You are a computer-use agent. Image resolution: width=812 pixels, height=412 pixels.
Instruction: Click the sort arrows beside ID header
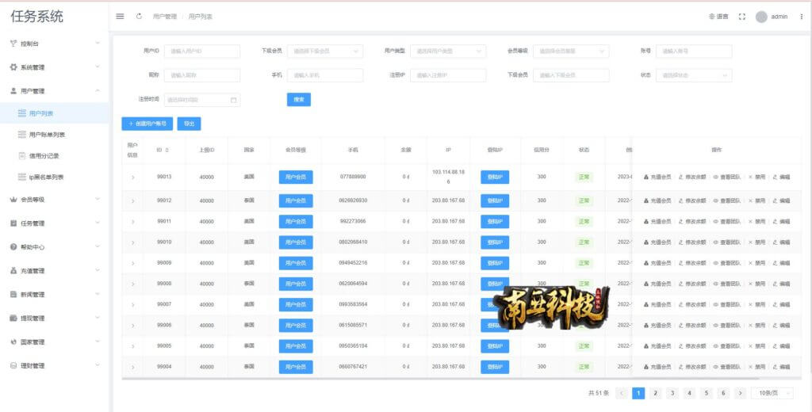(167, 150)
